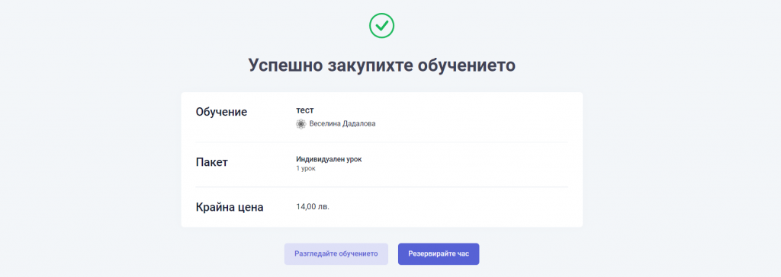
Task: Click the Успешно закупихте обучението heading
Action: (381, 66)
